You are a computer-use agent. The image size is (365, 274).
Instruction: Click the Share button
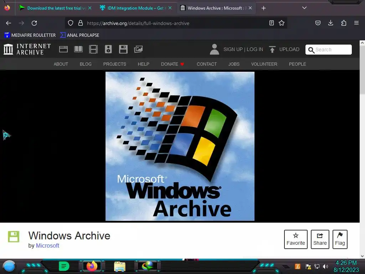tap(320, 239)
